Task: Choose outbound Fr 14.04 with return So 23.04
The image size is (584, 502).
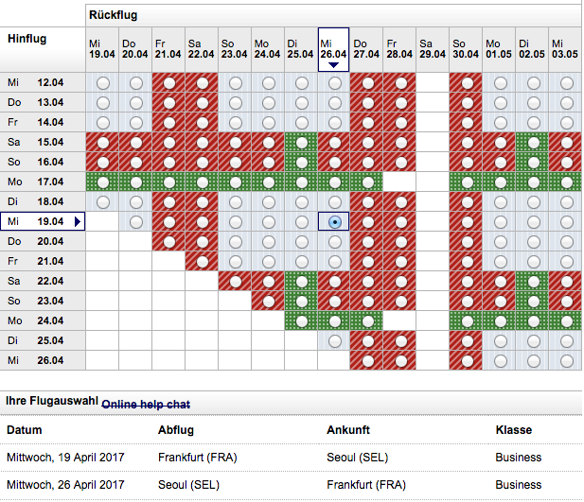Action: [235, 122]
